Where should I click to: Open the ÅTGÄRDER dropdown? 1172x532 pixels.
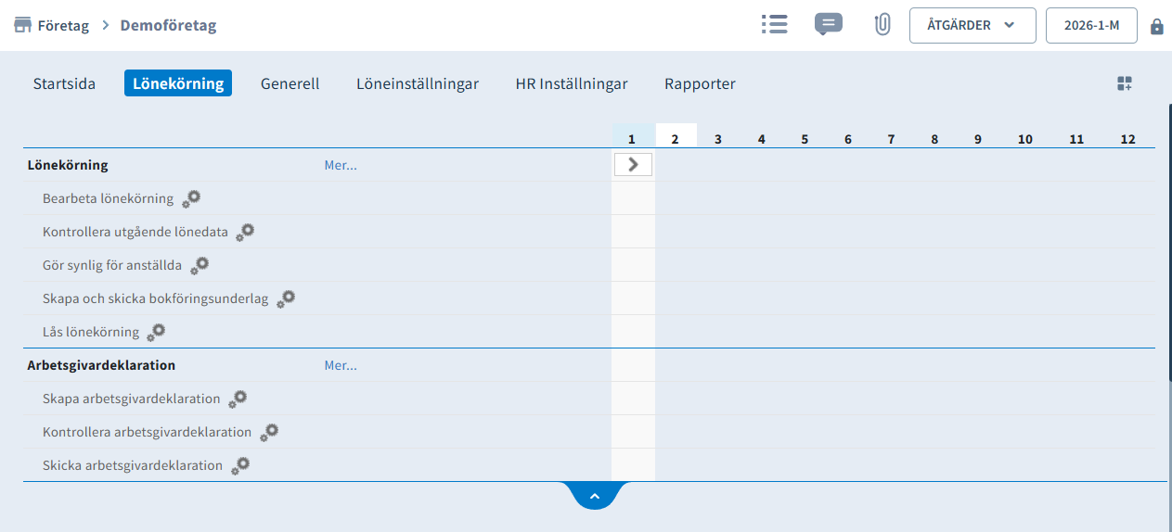click(972, 25)
